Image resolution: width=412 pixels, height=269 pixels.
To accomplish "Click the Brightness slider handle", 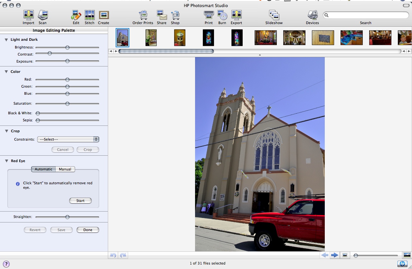I will [x=67, y=48].
